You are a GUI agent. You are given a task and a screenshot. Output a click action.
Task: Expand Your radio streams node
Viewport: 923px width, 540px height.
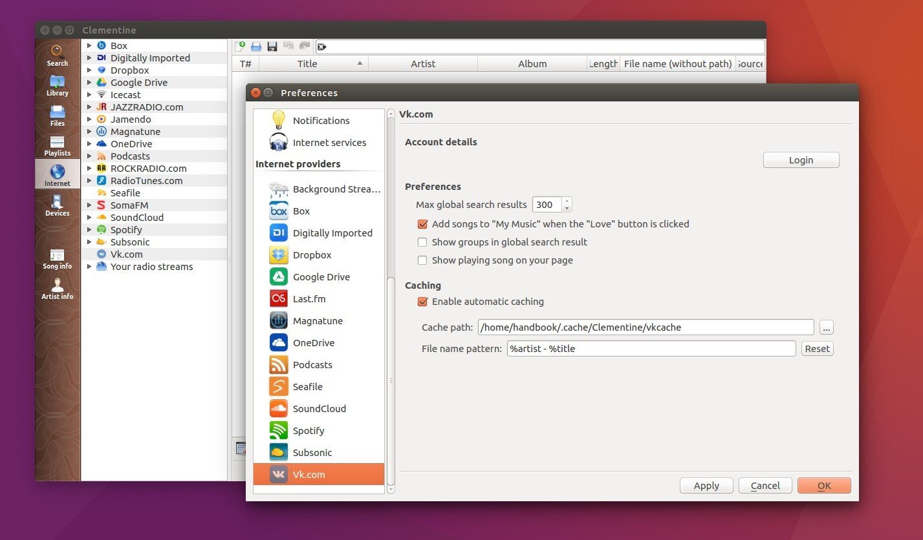tap(90, 267)
